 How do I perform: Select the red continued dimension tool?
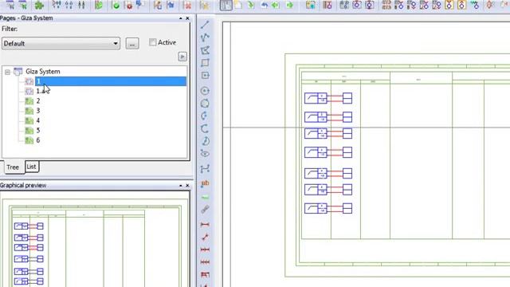point(205,250)
